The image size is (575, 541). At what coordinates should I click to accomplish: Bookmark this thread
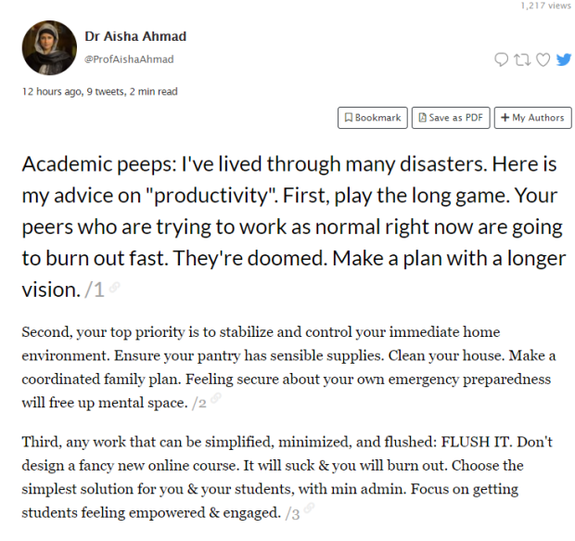pyautogui.click(x=373, y=118)
